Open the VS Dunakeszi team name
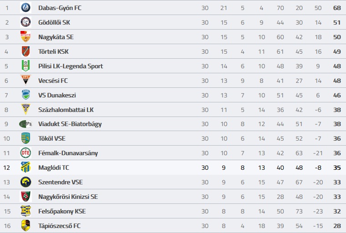 tap(57, 95)
